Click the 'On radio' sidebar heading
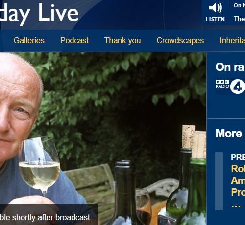 point(230,67)
